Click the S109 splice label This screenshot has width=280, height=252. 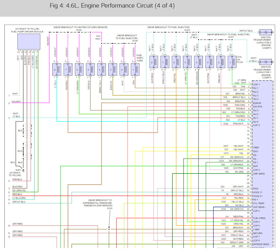pyautogui.click(x=187, y=30)
